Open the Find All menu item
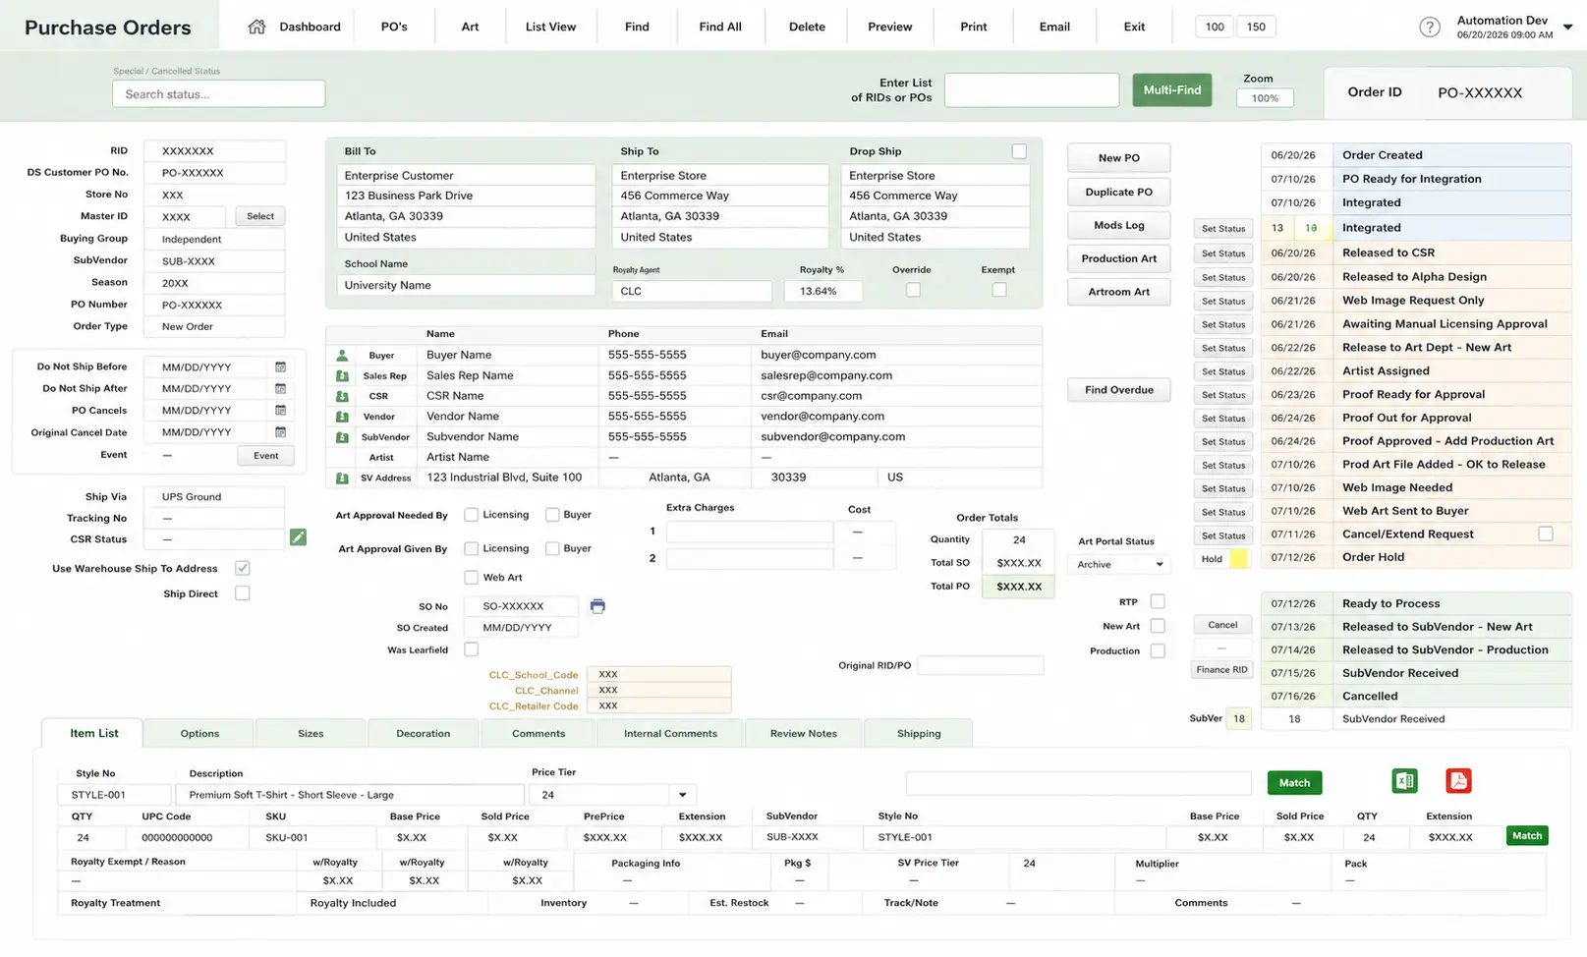Image resolution: width=1587 pixels, height=957 pixels. 720,27
